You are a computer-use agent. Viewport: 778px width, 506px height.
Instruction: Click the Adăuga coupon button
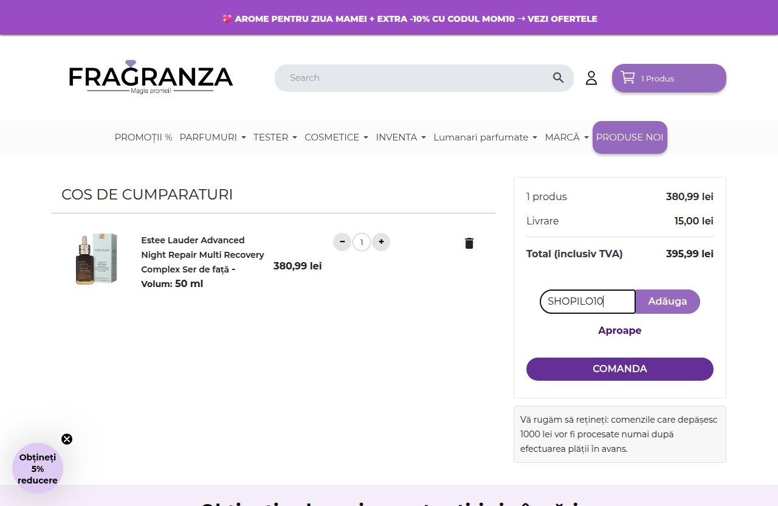pos(667,302)
